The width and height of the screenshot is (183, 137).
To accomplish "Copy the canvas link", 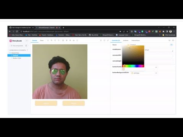I will [108, 40].
